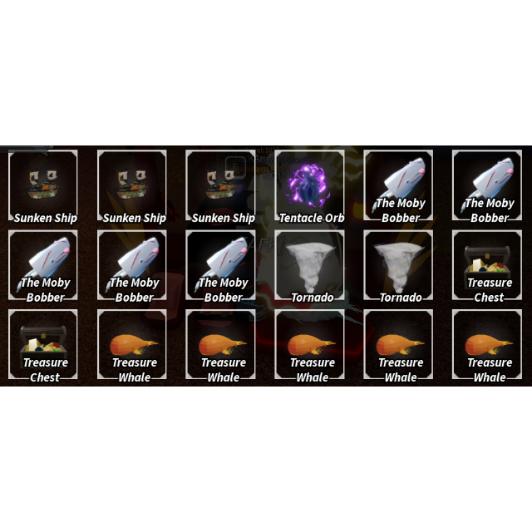Select the Moby Bobber in the top-right corner slot
This screenshot has width=532, height=532.
click(x=487, y=185)
